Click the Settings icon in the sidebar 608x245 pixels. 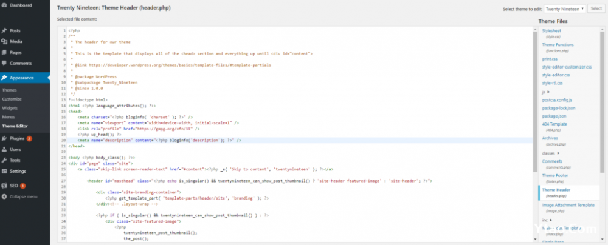tap(4, 171)
